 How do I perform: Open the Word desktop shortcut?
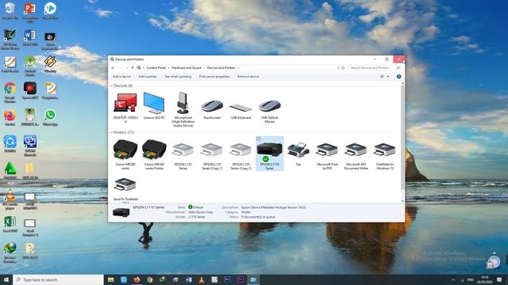tap(30, 38)
